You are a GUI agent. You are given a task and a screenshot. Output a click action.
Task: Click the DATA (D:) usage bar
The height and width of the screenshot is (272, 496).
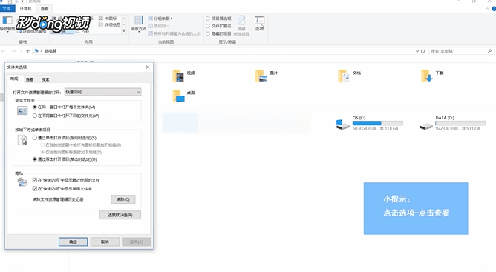(460, 123)
